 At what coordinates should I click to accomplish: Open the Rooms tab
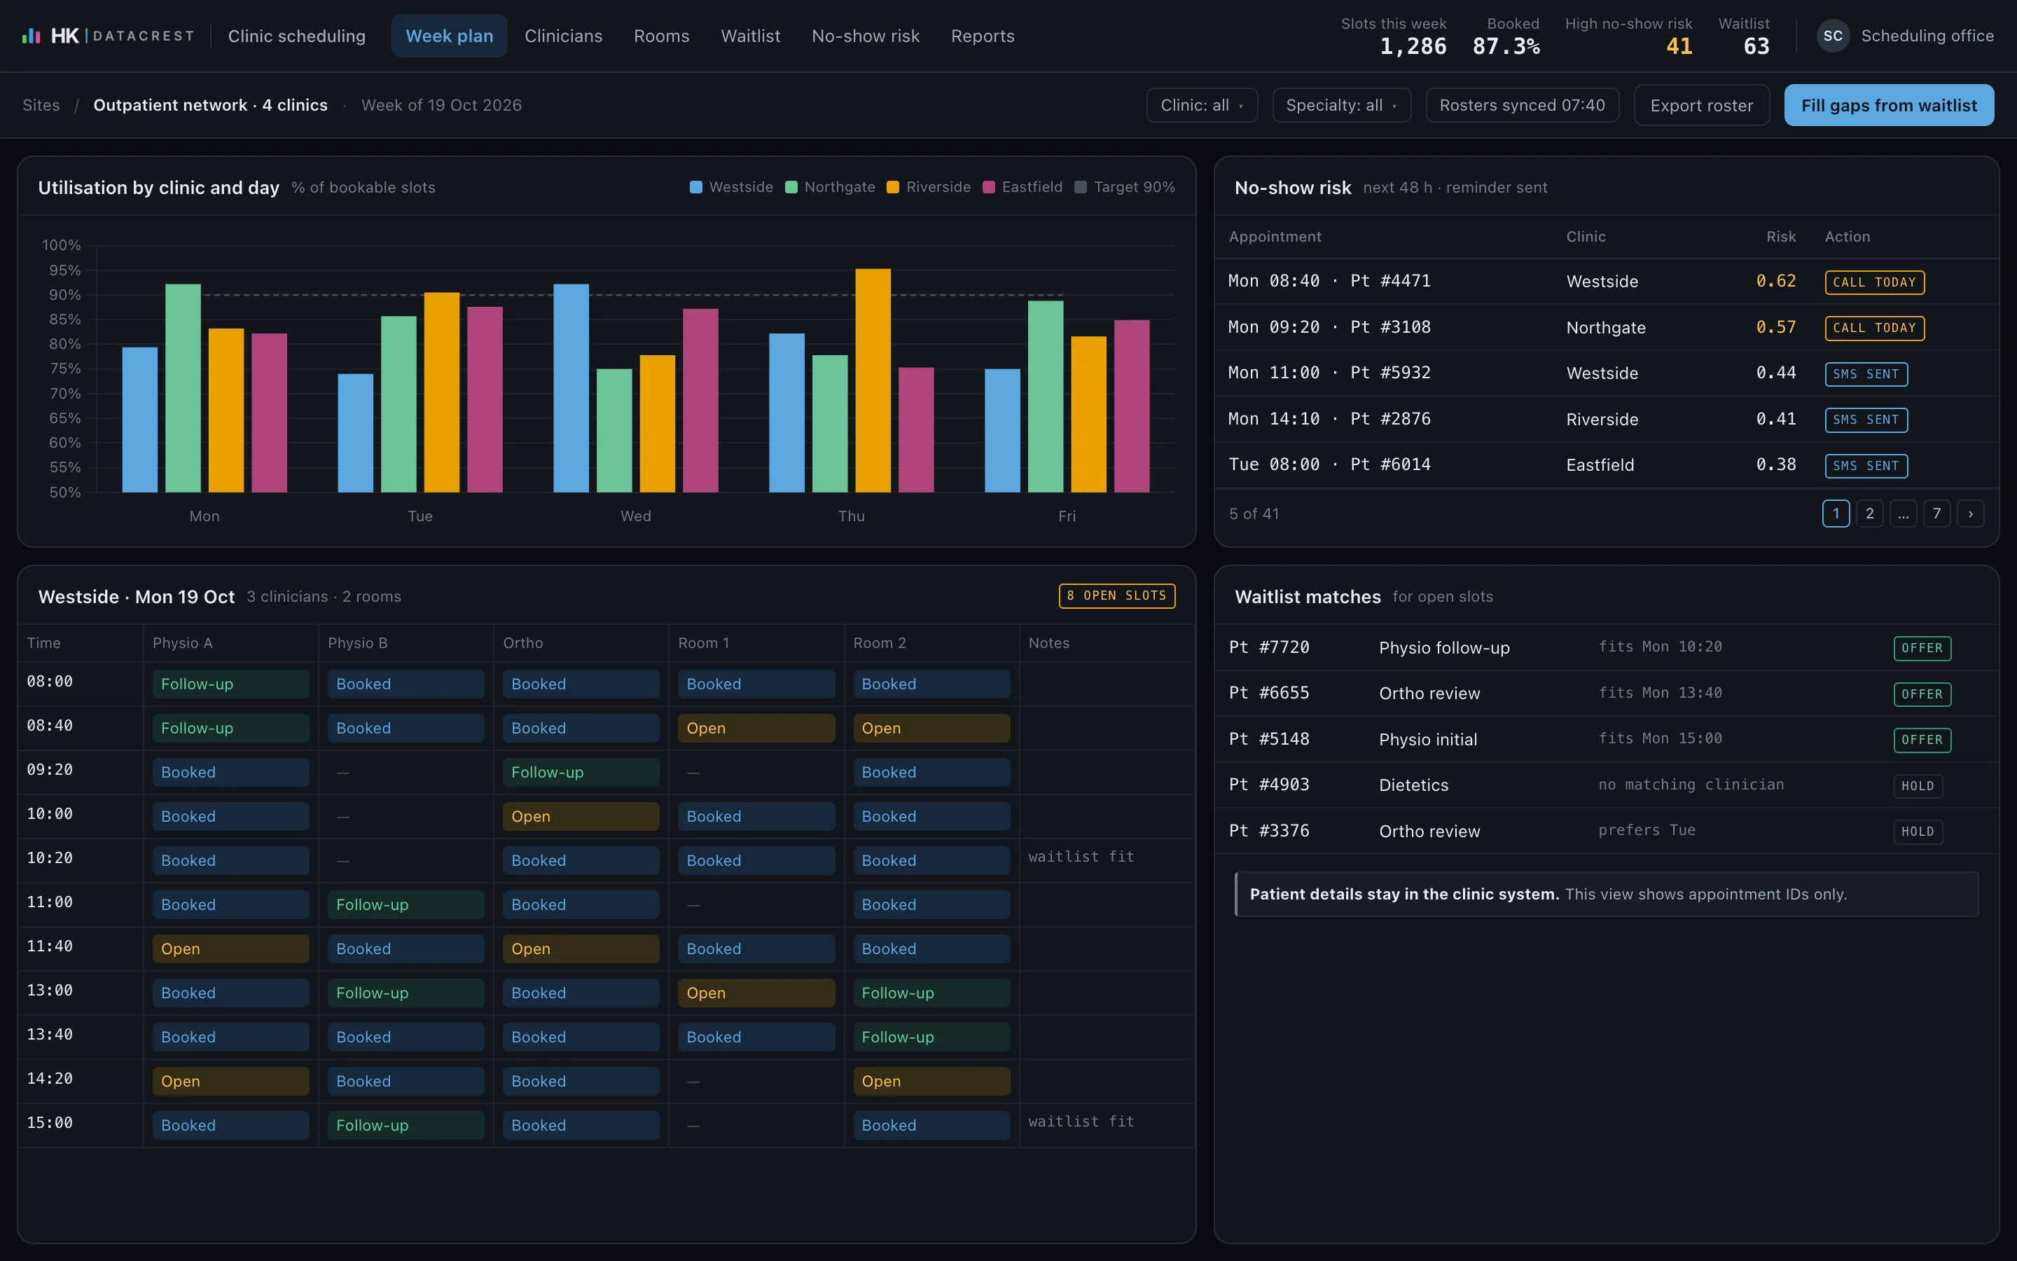point(662,36)
